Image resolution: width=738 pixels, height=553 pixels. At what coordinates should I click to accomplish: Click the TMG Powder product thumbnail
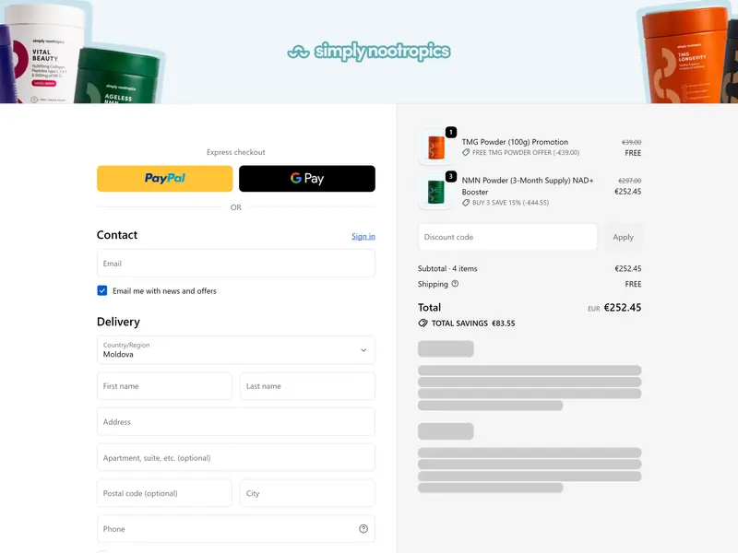[x=435, y=146]
